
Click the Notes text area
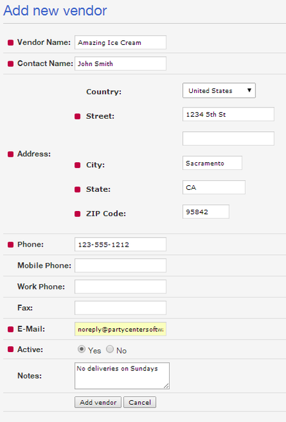point(122,376)
